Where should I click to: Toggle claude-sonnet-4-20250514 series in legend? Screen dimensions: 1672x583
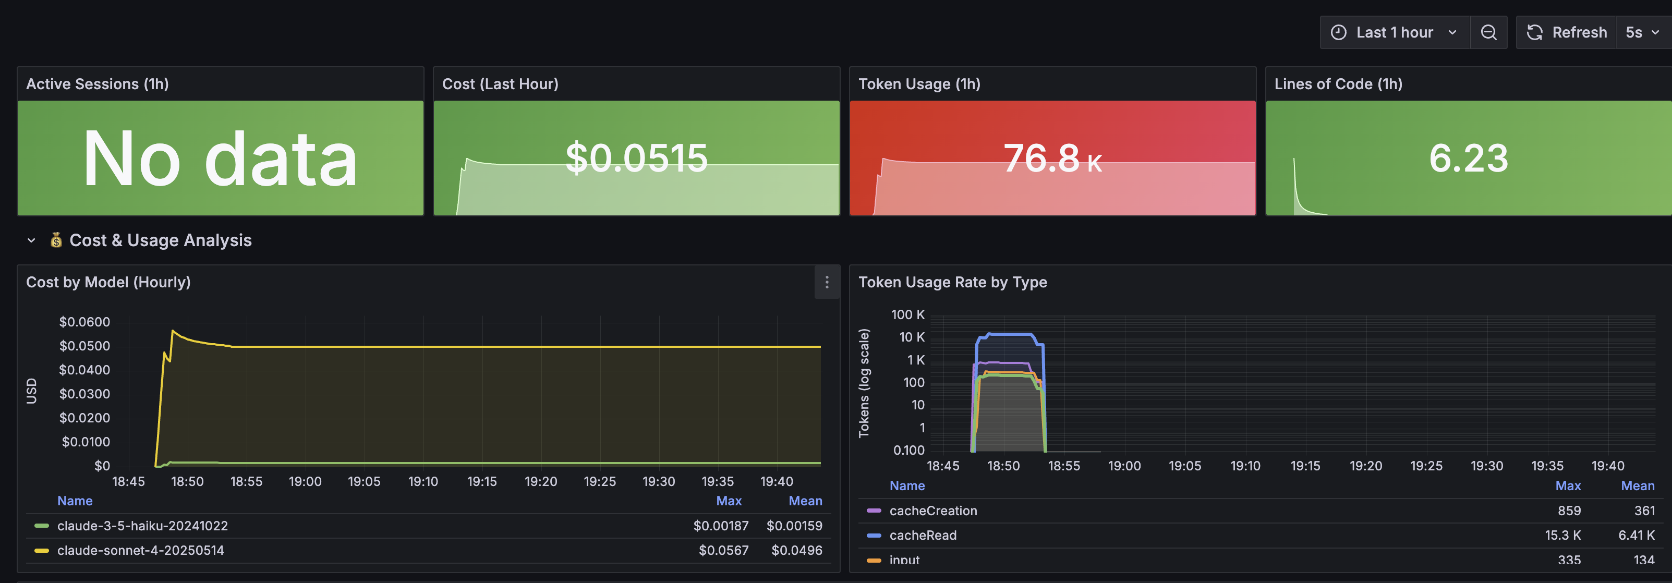pos(140,551)
